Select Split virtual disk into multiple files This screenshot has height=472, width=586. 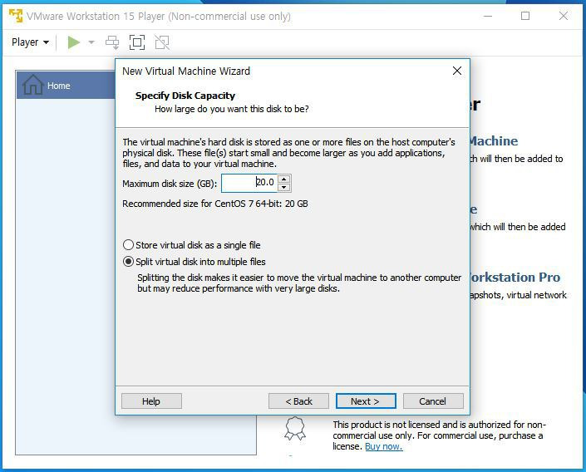[x=195, y=262]
